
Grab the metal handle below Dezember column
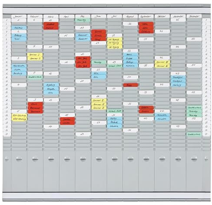point(194,159)
